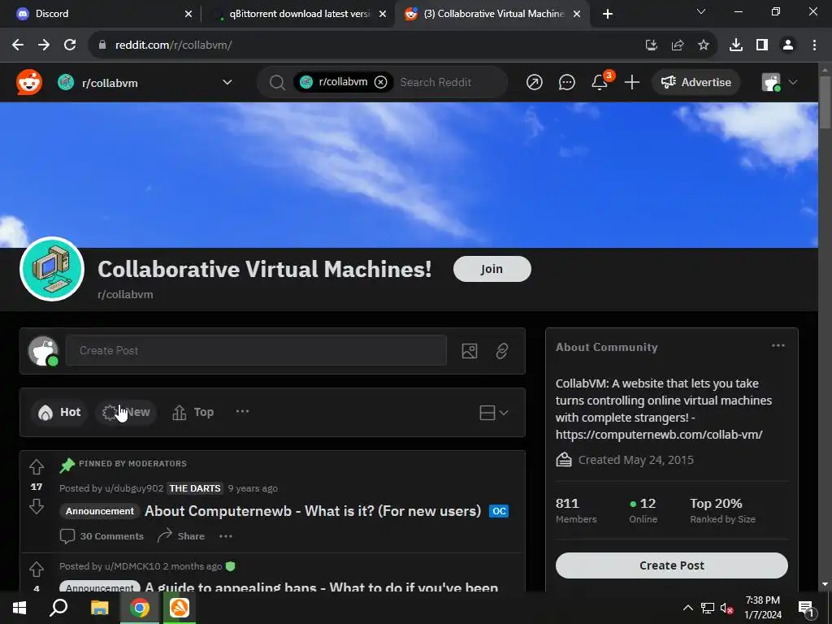
Task: Open user u/dubguy902 profile
Action: (x=133, y=488)
